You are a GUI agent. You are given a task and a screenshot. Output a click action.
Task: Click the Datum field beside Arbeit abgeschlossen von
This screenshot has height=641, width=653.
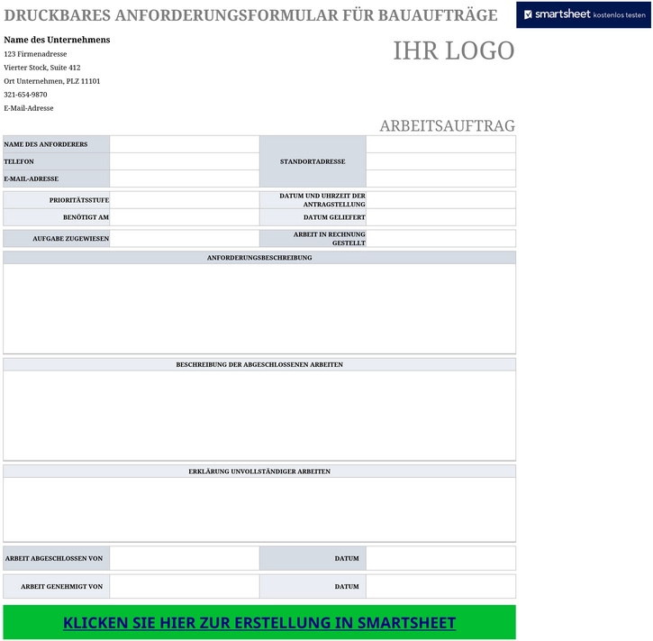(x=441, y=558)
